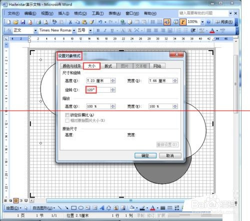This screenshot has width=250, height=221.
Task: Open the 自选图形(U) AutoShapes menu
Action: (43, 208)
